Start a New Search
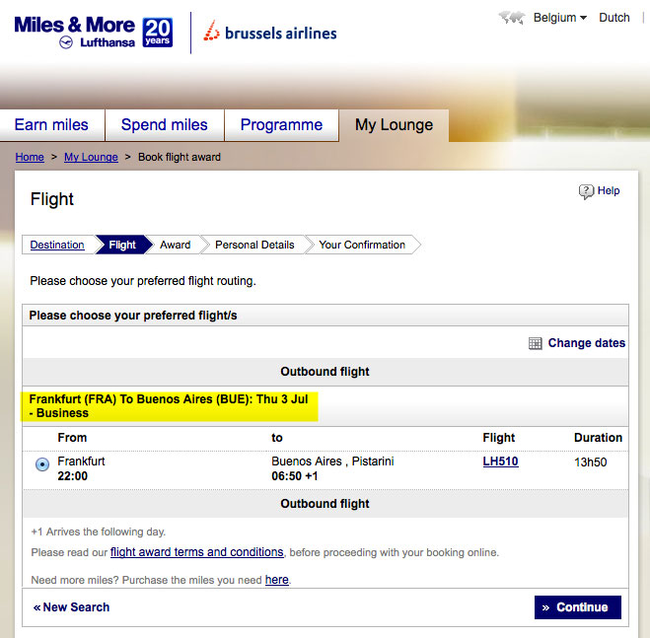Screen dimensions: 650x638 click(x=75, y=607)
